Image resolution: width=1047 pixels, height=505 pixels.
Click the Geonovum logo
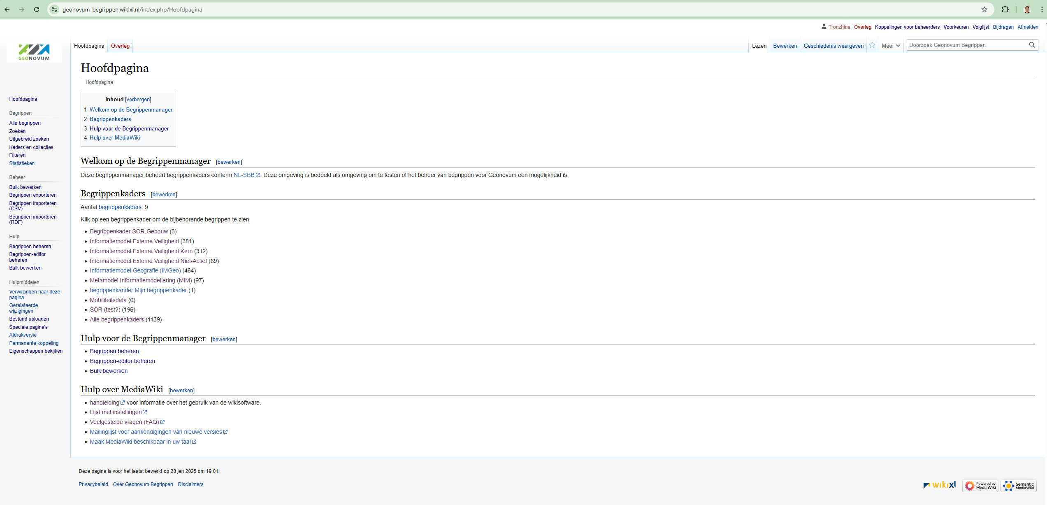tap(34, 52)
